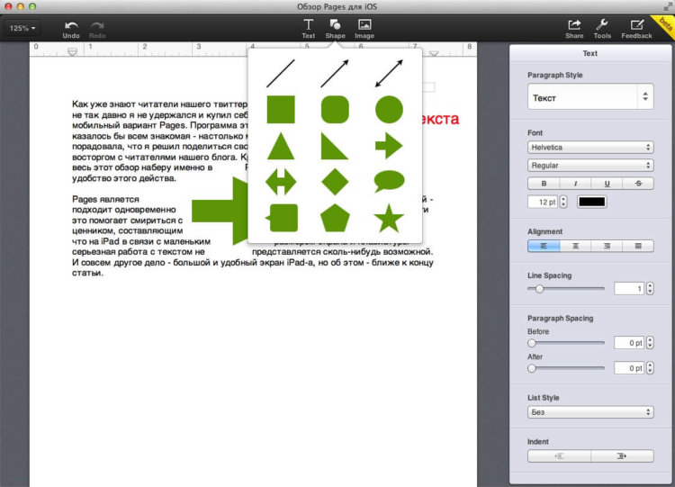Click the yellow beta ribbon badge
The width and height of the screenshot is (675, 487).
665,24
